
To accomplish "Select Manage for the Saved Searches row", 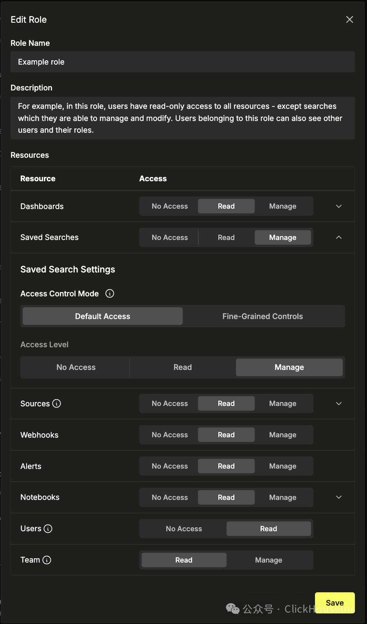I will click(283, 238).
